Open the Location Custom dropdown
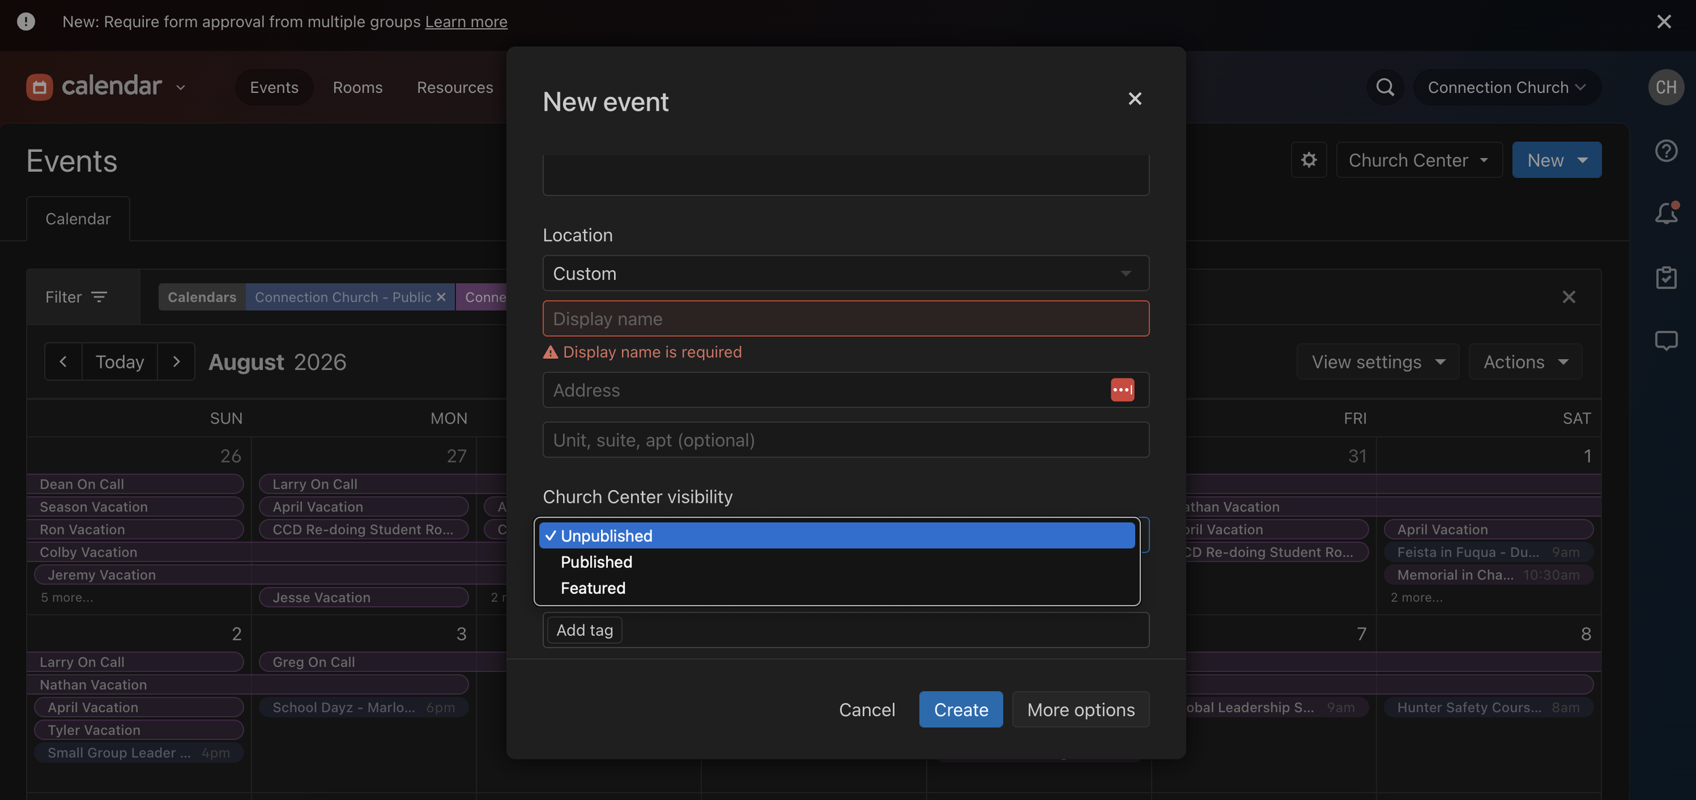The image size is (1696, 800). [x=845, y=273]
